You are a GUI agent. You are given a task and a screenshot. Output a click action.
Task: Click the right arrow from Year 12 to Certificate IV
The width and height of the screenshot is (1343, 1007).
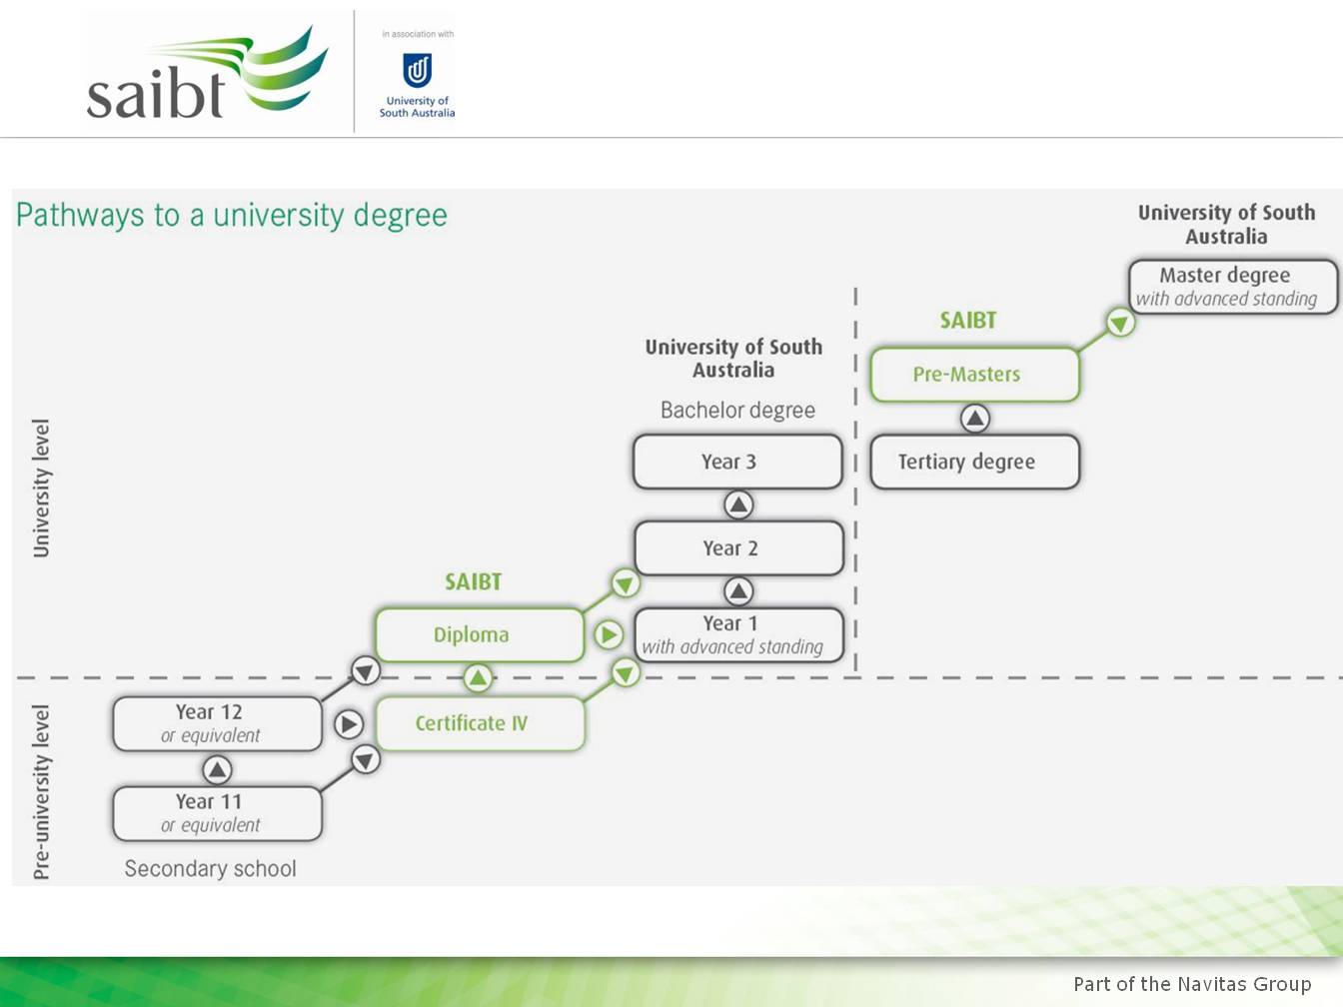(349, 723)
